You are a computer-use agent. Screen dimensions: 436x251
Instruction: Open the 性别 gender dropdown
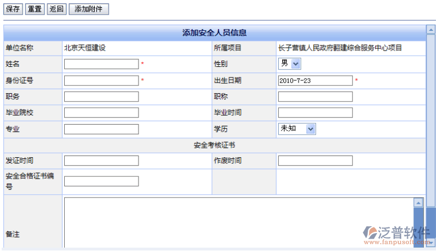(x=290, y=64)
